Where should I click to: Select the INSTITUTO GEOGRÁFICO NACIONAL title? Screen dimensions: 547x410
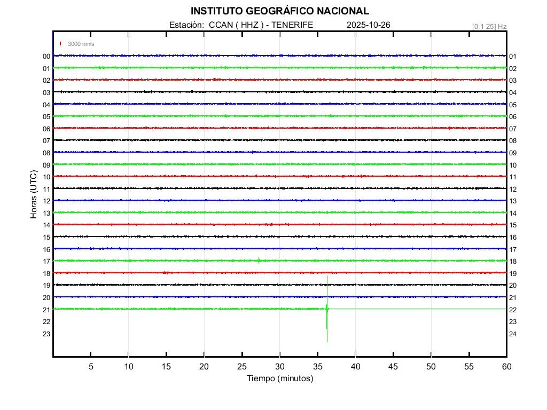[x=279, y=11]
